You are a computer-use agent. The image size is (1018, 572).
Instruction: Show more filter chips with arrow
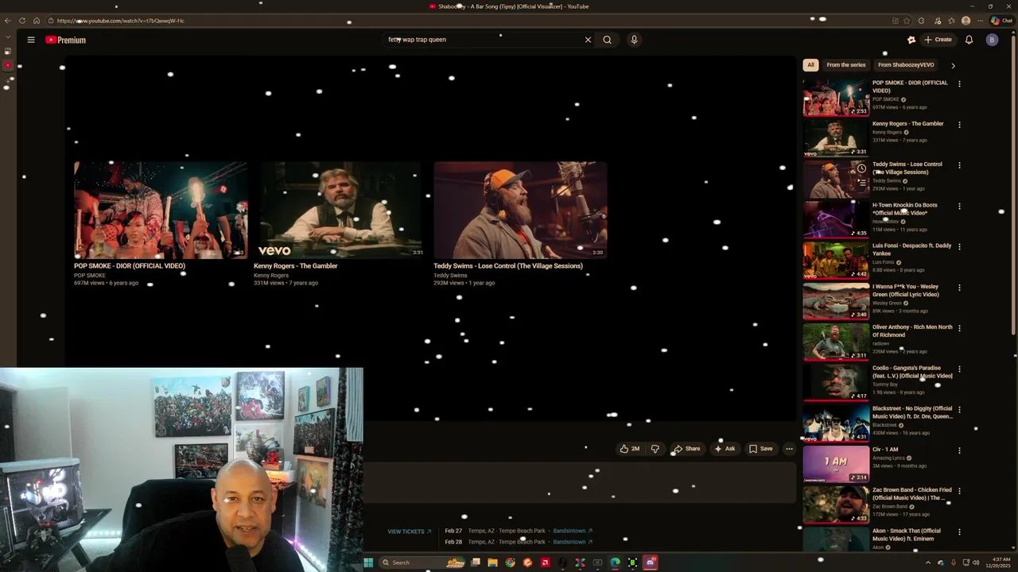[953, 65]
